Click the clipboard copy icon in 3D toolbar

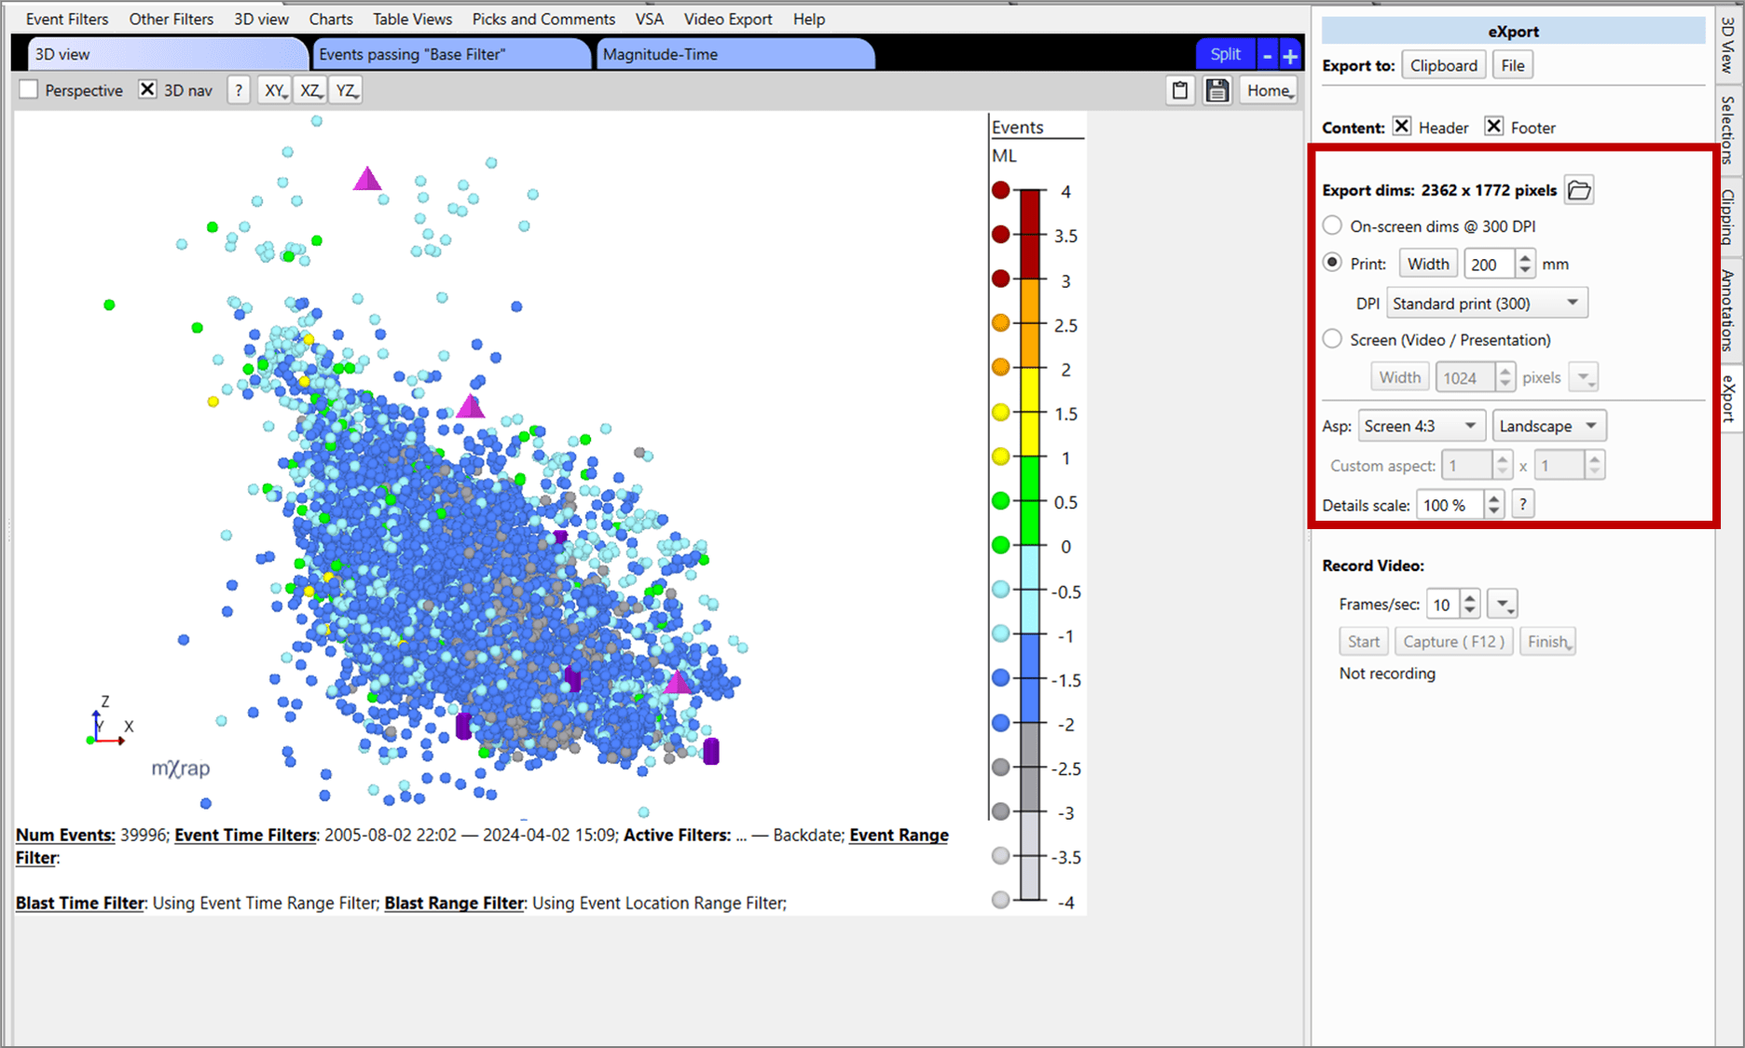tap(1180, 90)
